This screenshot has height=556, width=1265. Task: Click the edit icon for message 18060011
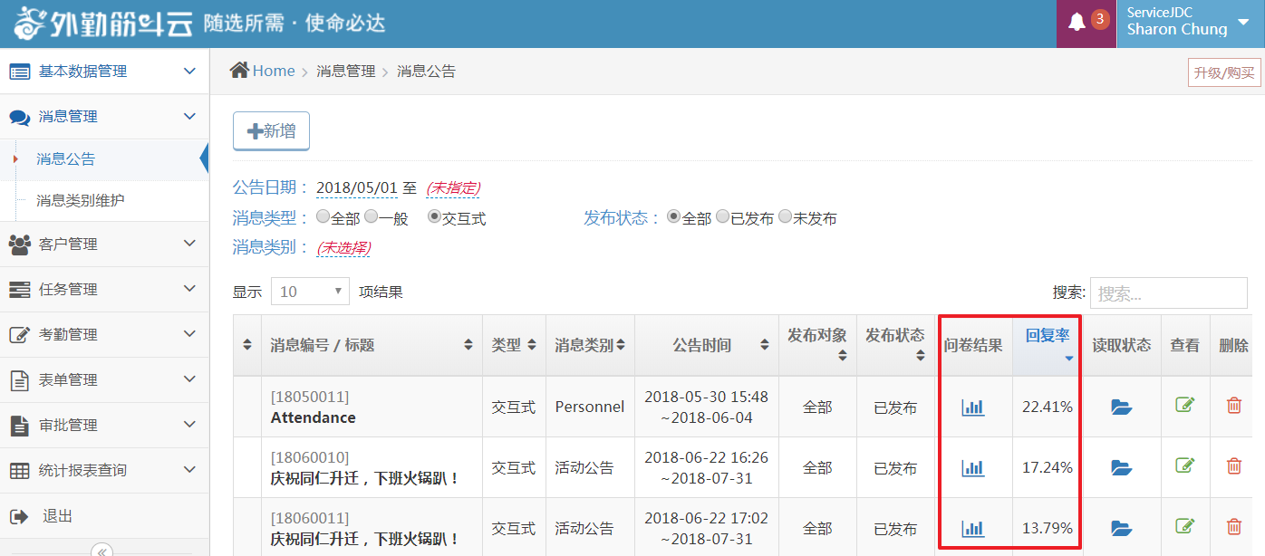1185,525
